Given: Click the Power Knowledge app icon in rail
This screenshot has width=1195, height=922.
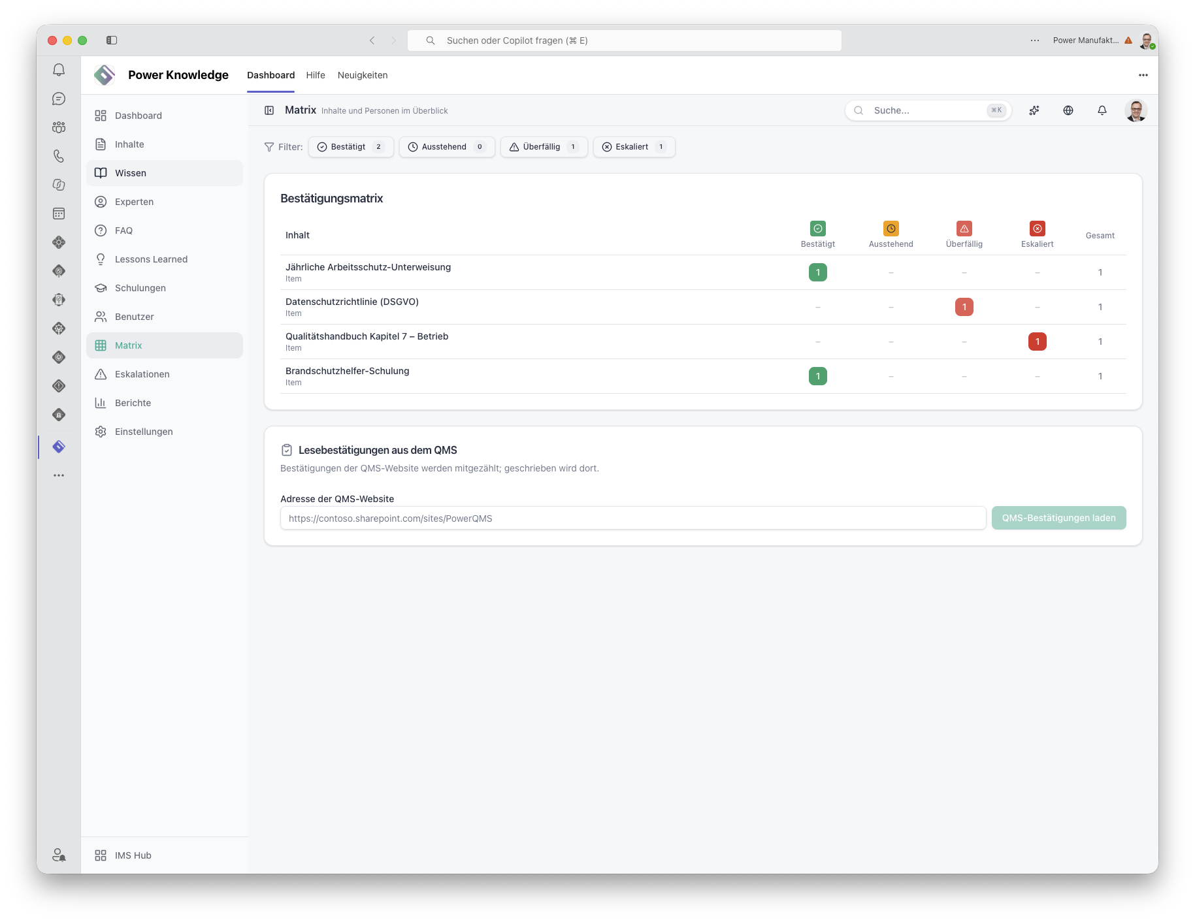Looking at the screenshot, I should pyautogui.click(x=59, y=447).
